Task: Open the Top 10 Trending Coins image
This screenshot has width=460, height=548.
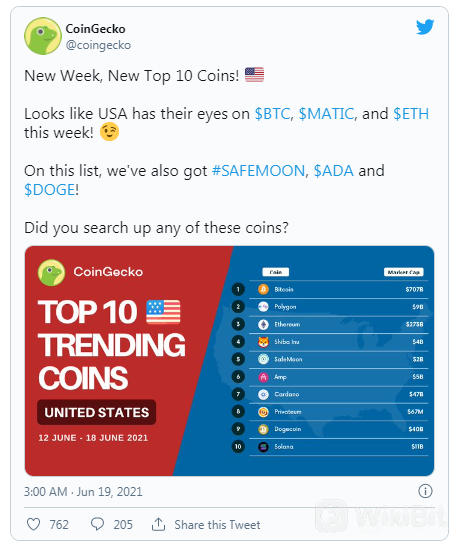Action: click(230, 360)
